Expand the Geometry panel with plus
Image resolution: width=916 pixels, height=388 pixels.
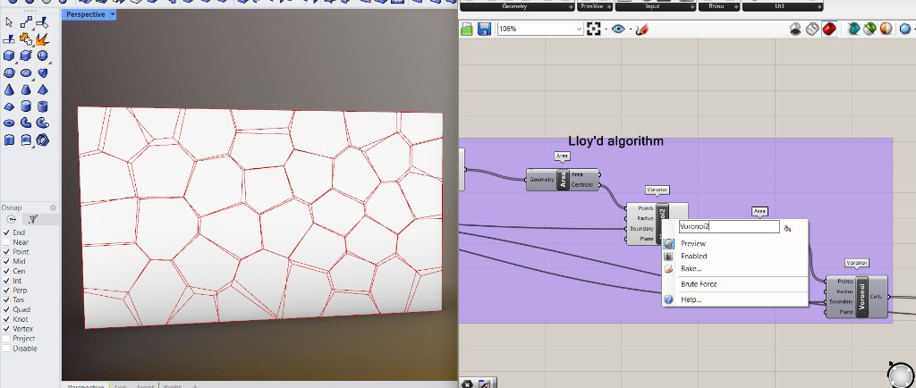[571, 7]
